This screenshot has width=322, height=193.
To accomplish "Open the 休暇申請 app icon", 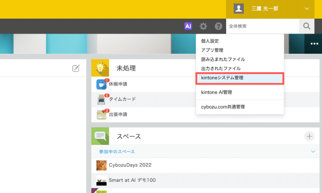I will point(102,84).
